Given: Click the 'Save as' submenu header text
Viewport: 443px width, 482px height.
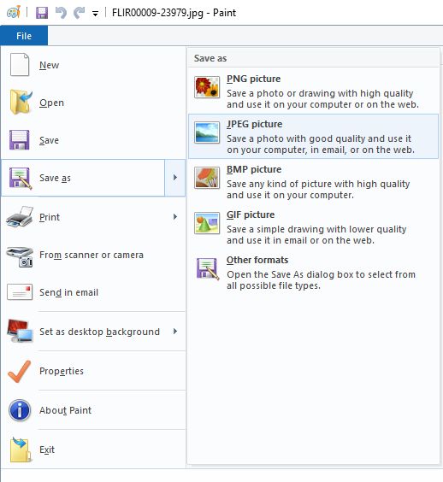Looking at the screenshot, I should tap(210, 58).
